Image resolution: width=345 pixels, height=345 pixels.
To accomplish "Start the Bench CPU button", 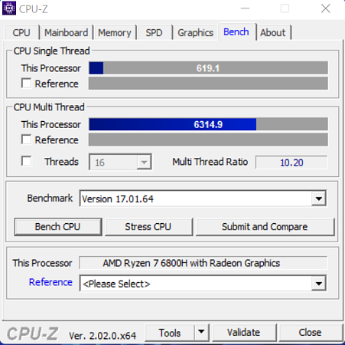I will pos(58,227).
